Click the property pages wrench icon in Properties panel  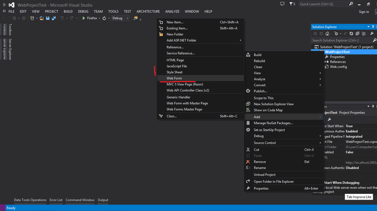[329, 119]
